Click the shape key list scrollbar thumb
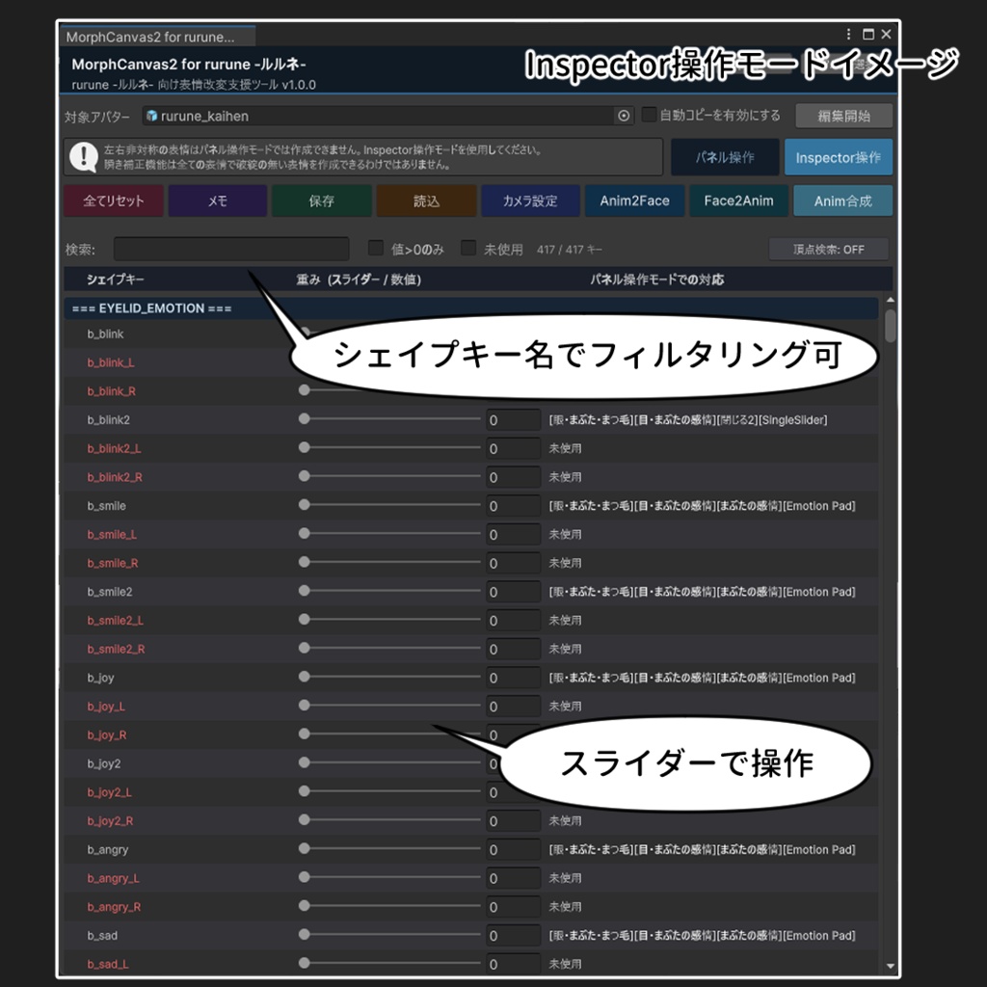This screenshot has height=987, width=987. (x=890, y=326)
